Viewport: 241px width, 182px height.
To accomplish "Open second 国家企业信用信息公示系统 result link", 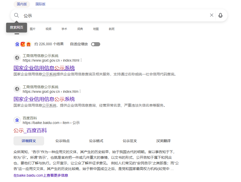I will click(44, 99).
